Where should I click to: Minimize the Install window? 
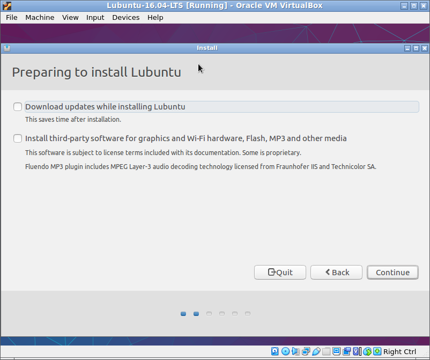[x=407, y=48]
